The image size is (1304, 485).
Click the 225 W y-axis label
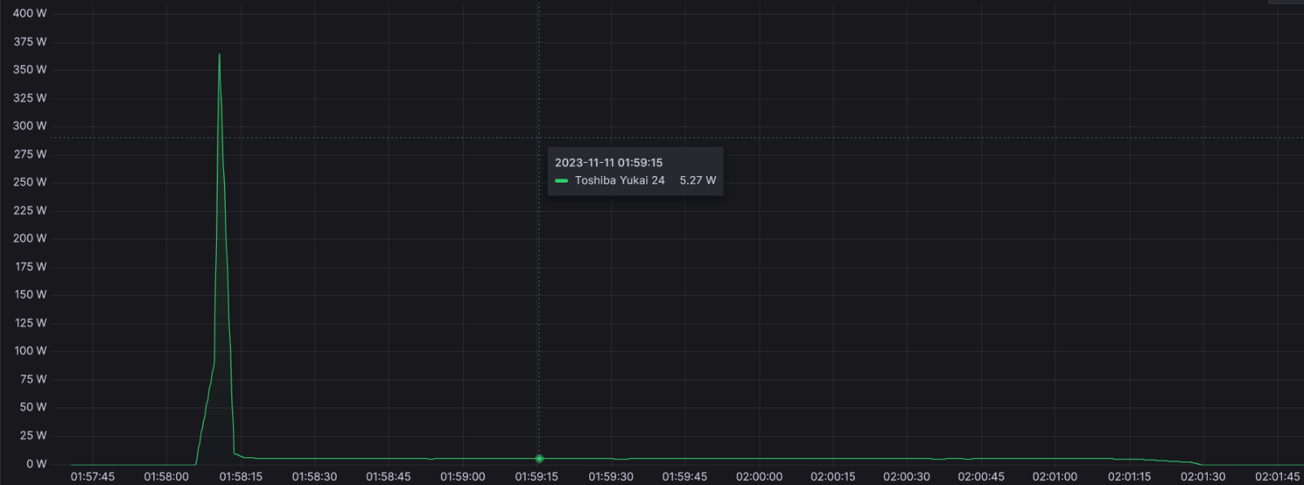tap(30, 210)
